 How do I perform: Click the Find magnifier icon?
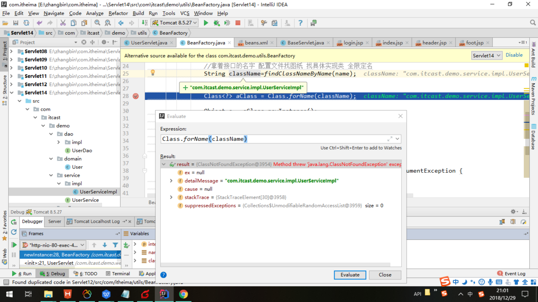[x=98, y=23]
